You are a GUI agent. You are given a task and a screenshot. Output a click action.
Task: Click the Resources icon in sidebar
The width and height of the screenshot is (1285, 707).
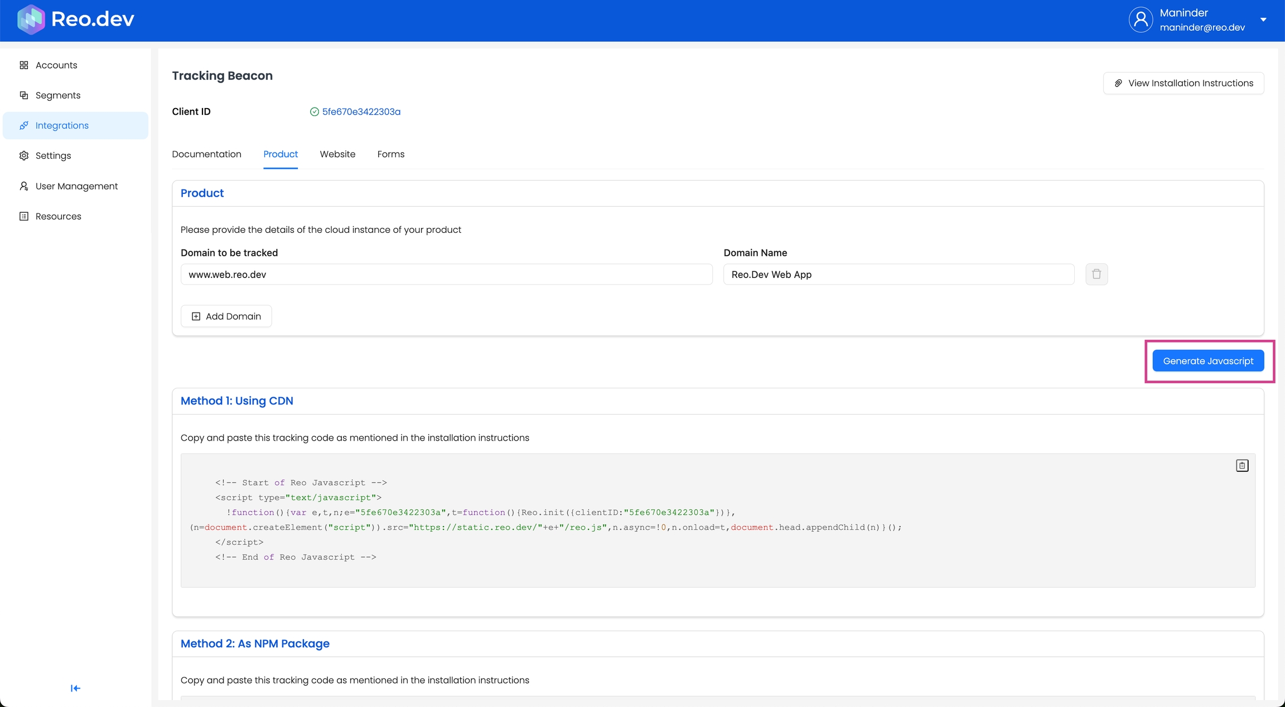point(23,216)
